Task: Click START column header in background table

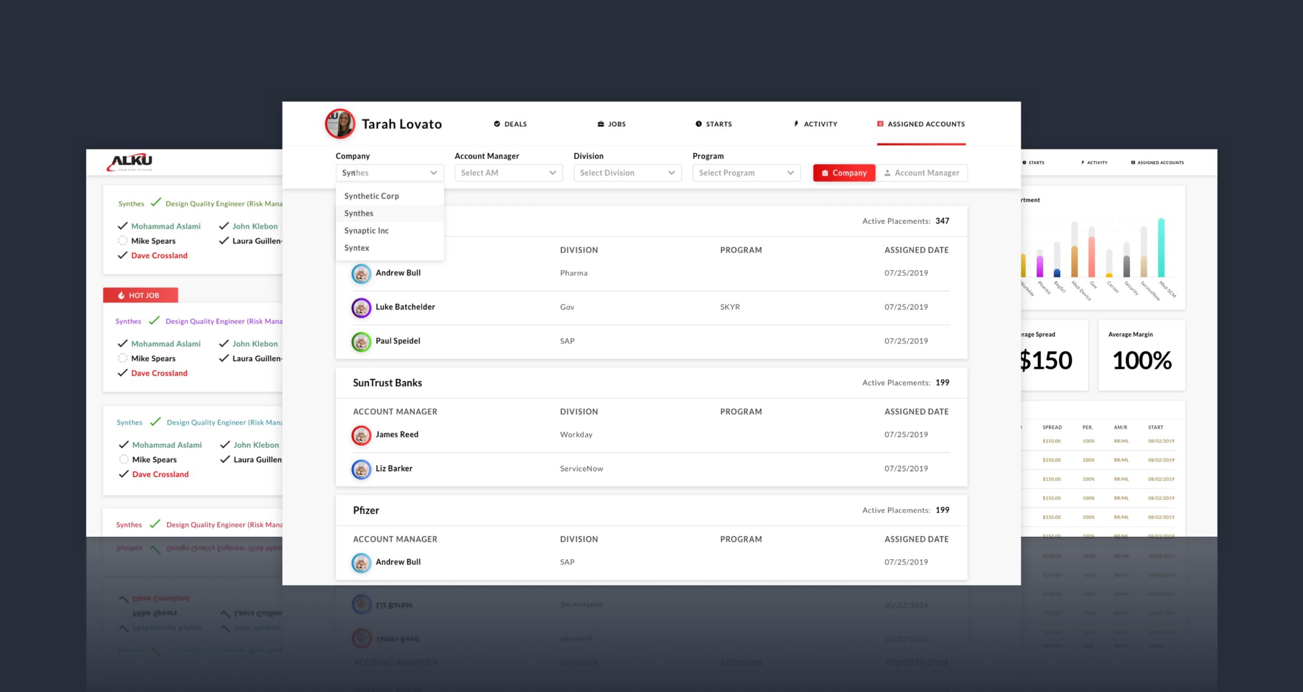Action: (1155, 427)
